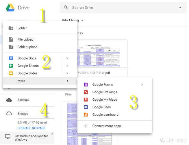
Task: Click the red Google Drawings icon
Action: [86, 92]
